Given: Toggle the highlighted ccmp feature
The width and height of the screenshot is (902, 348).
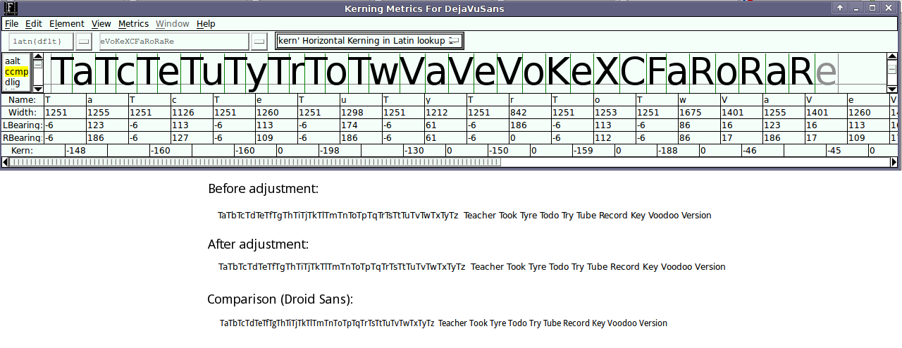Looking at the screenshot, I should tap(16, 72).
